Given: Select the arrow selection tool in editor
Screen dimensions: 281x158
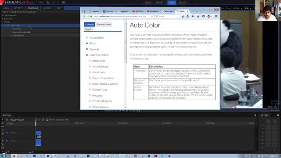Looking at the screenshot, I should click(2, 120).
